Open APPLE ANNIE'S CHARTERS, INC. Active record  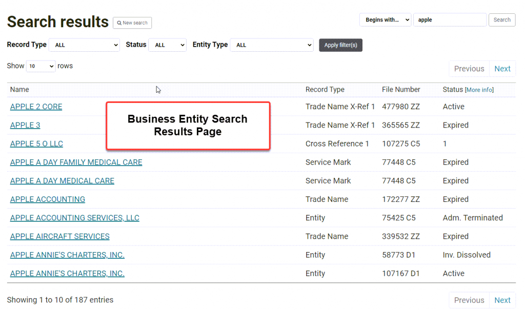tap(67, 274)
